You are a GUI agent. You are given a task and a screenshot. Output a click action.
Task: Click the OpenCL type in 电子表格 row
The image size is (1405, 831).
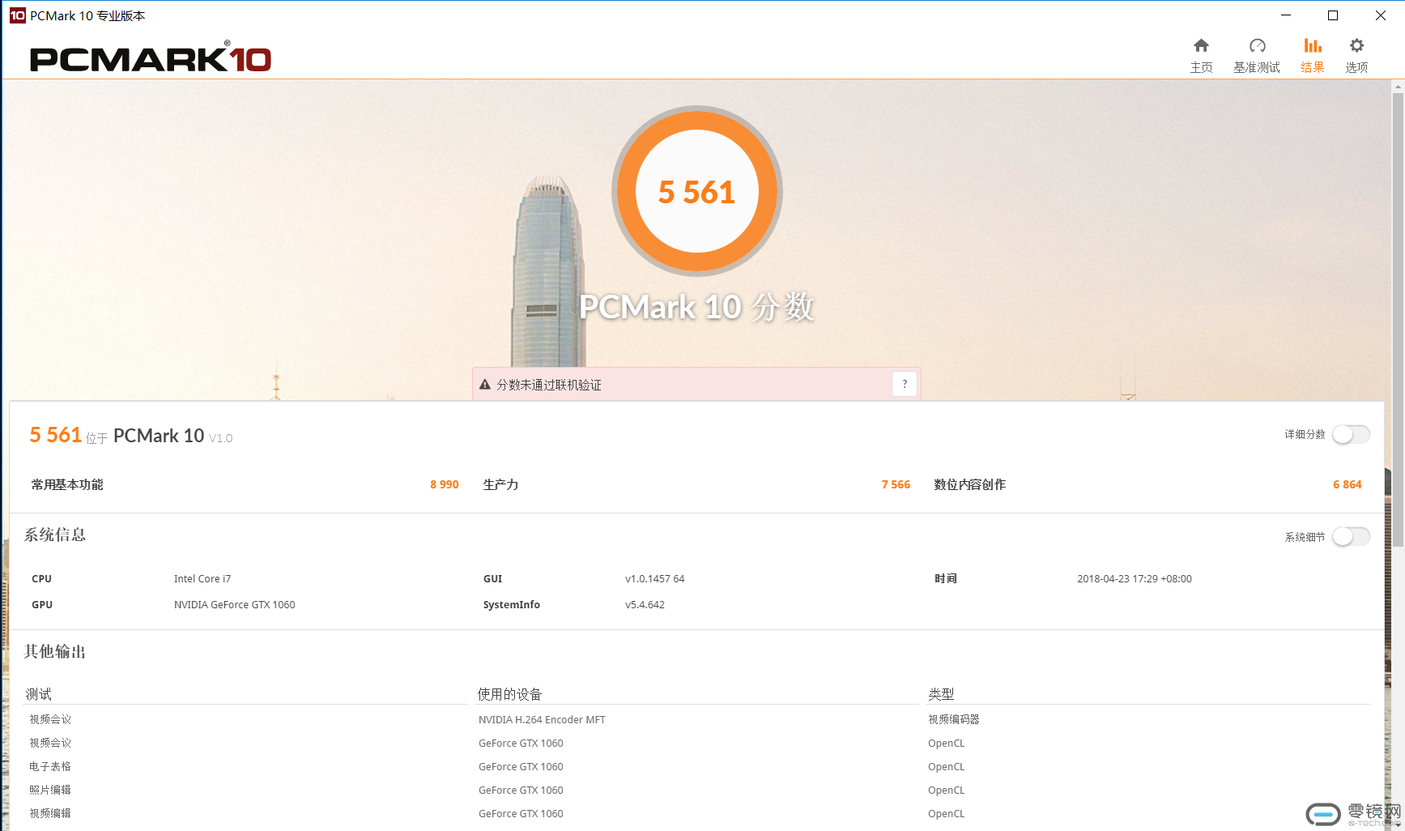(x=947, y=766)
